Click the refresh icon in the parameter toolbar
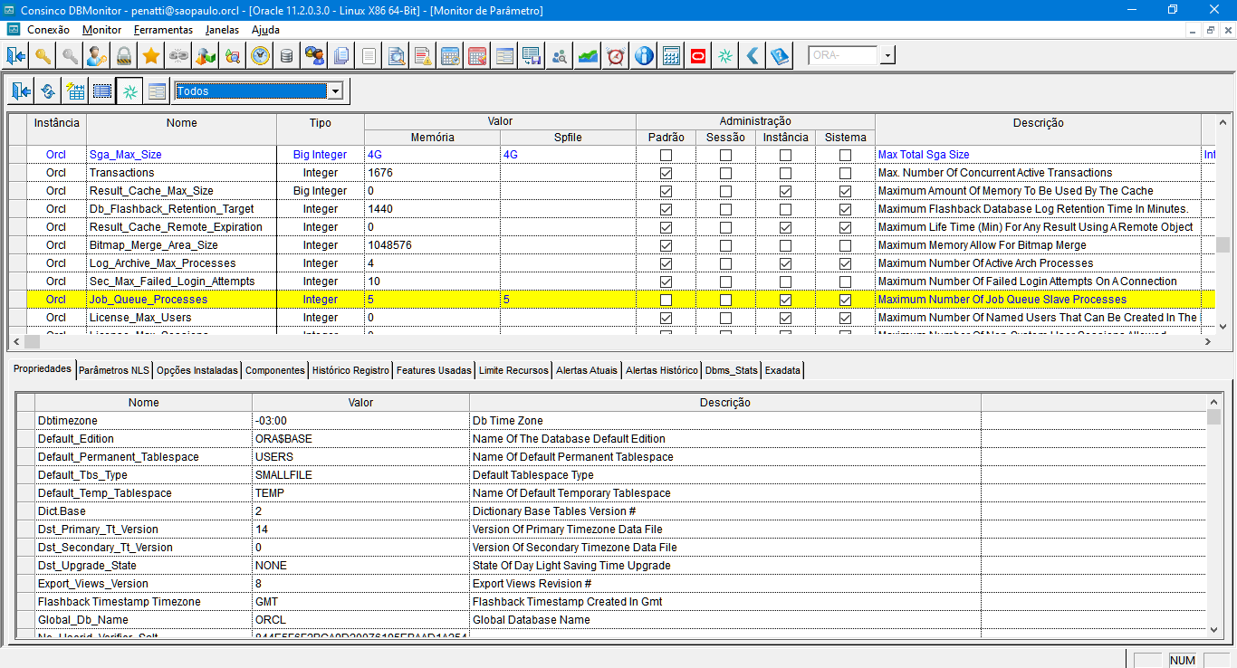The image size is (1237, 668). pyautogui.click(x=48, y=91)
